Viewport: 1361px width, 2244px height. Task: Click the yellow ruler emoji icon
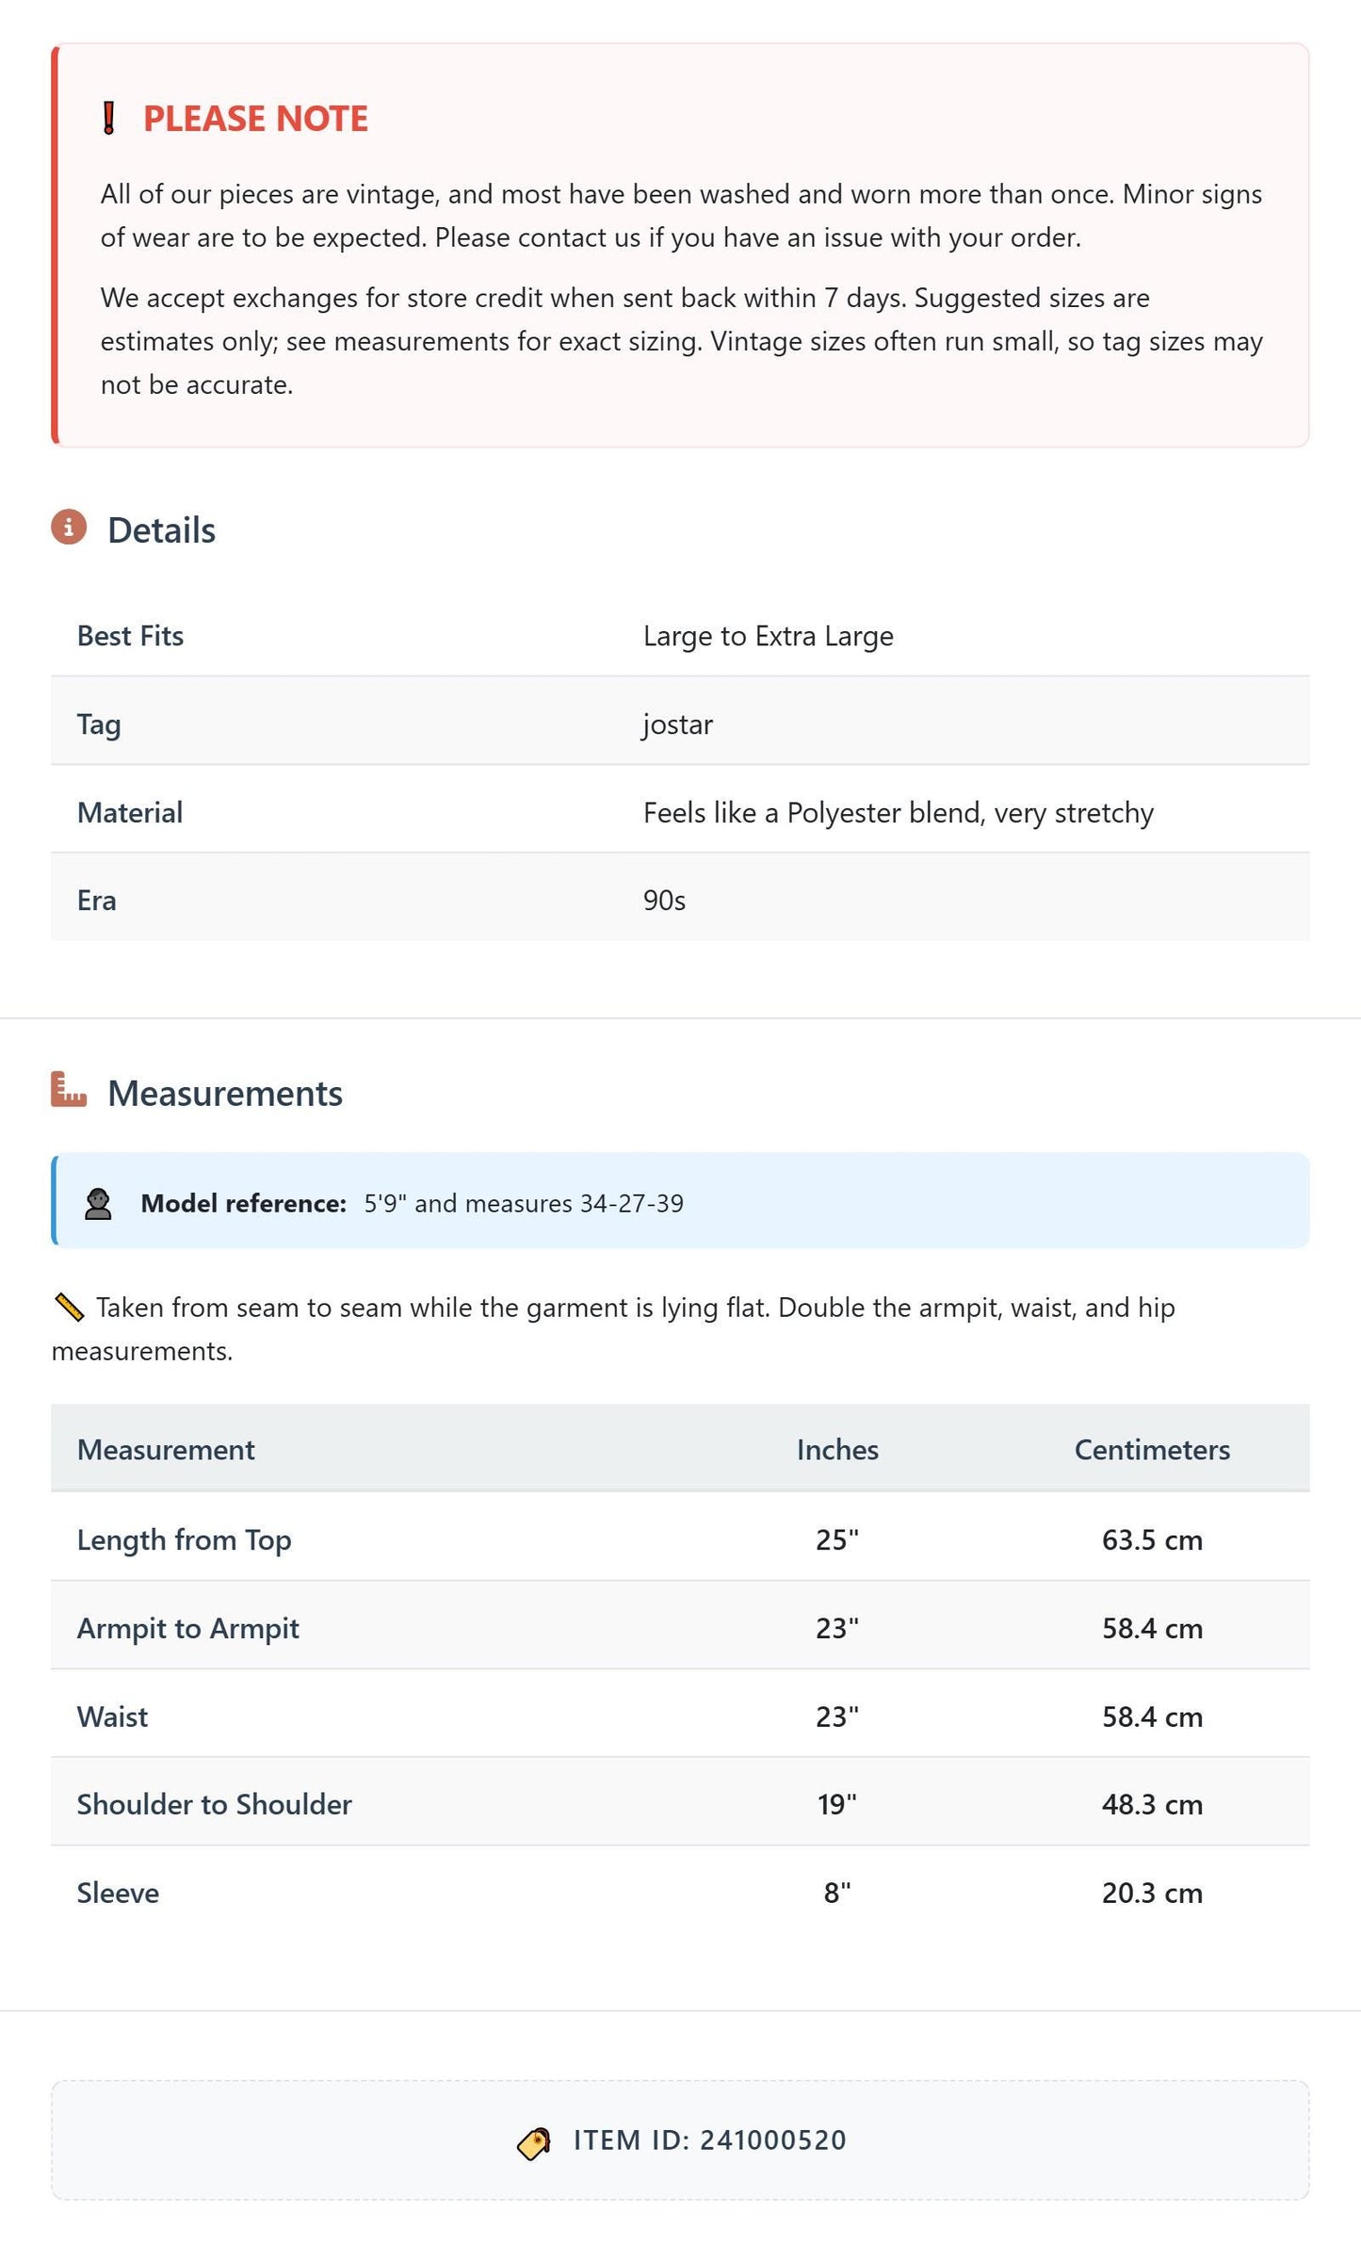(x=70, y=1308)
